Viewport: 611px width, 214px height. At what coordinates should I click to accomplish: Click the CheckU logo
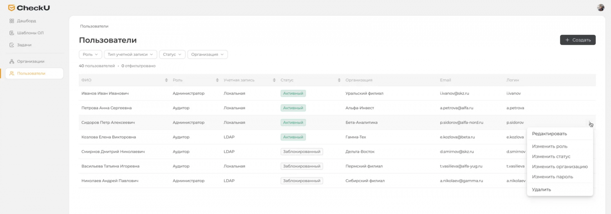(29, 8)
